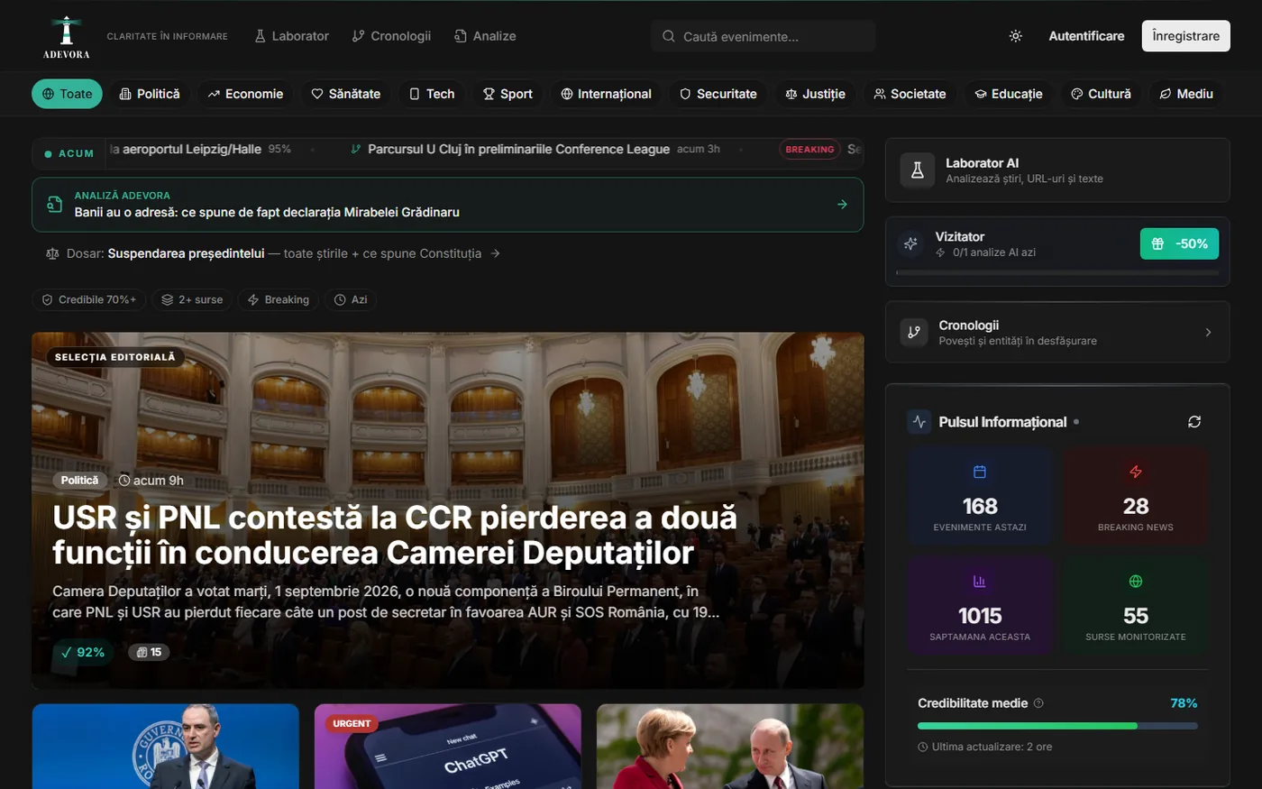
Task: Switch to the Politică category
Action: (151, 94)
